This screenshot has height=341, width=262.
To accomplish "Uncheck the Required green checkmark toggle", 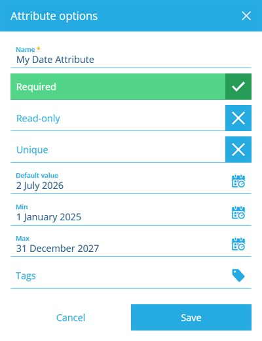I will 238,87.
